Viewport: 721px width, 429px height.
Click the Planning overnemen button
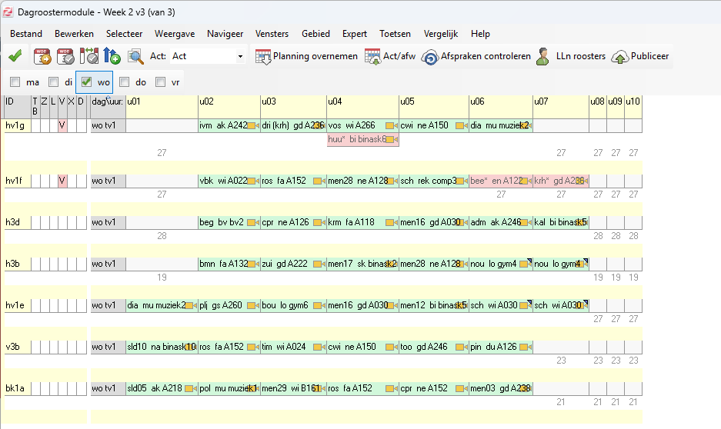pos(306,56)
